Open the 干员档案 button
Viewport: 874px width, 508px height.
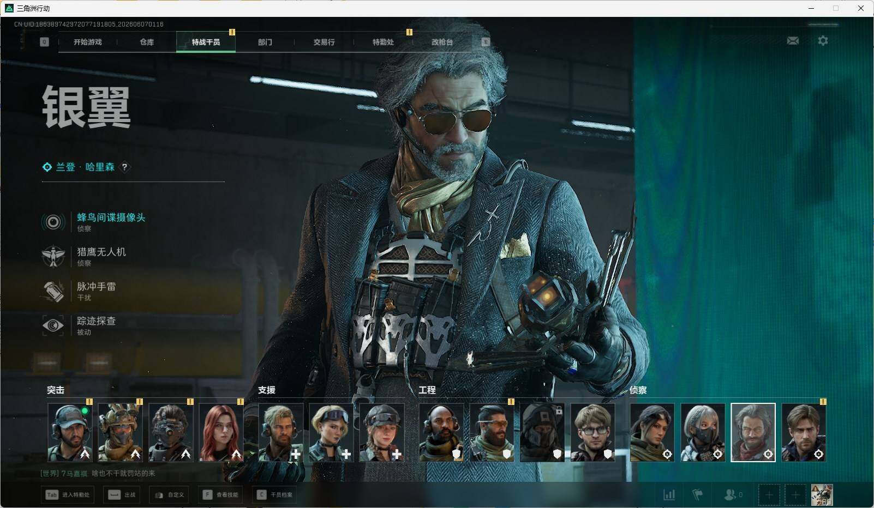coord(274,495)
